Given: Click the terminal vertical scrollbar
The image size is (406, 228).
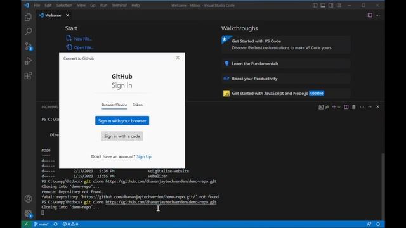Looking at the screenshot, I should (383, 186).
